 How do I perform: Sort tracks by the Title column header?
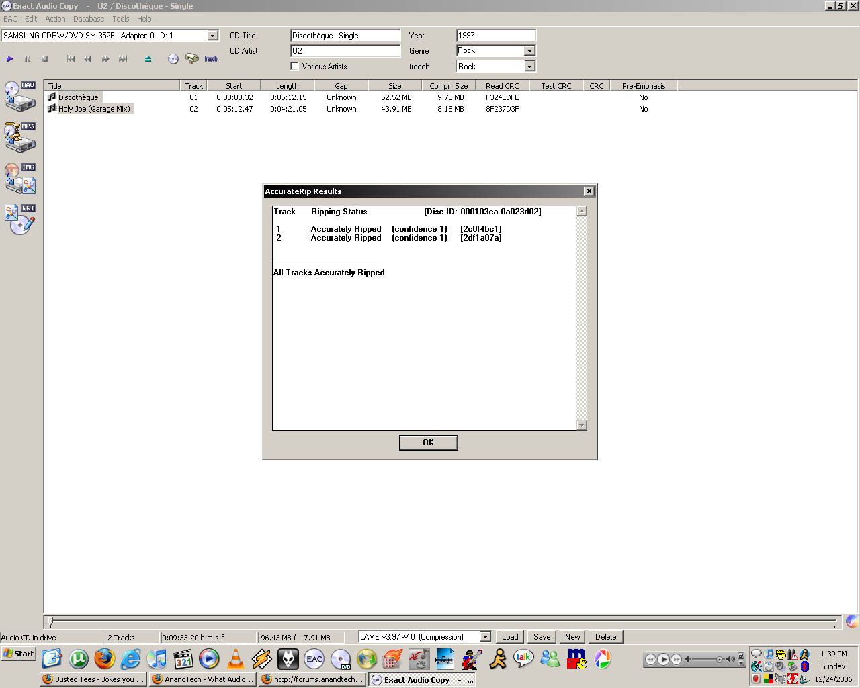coord(112,86)
